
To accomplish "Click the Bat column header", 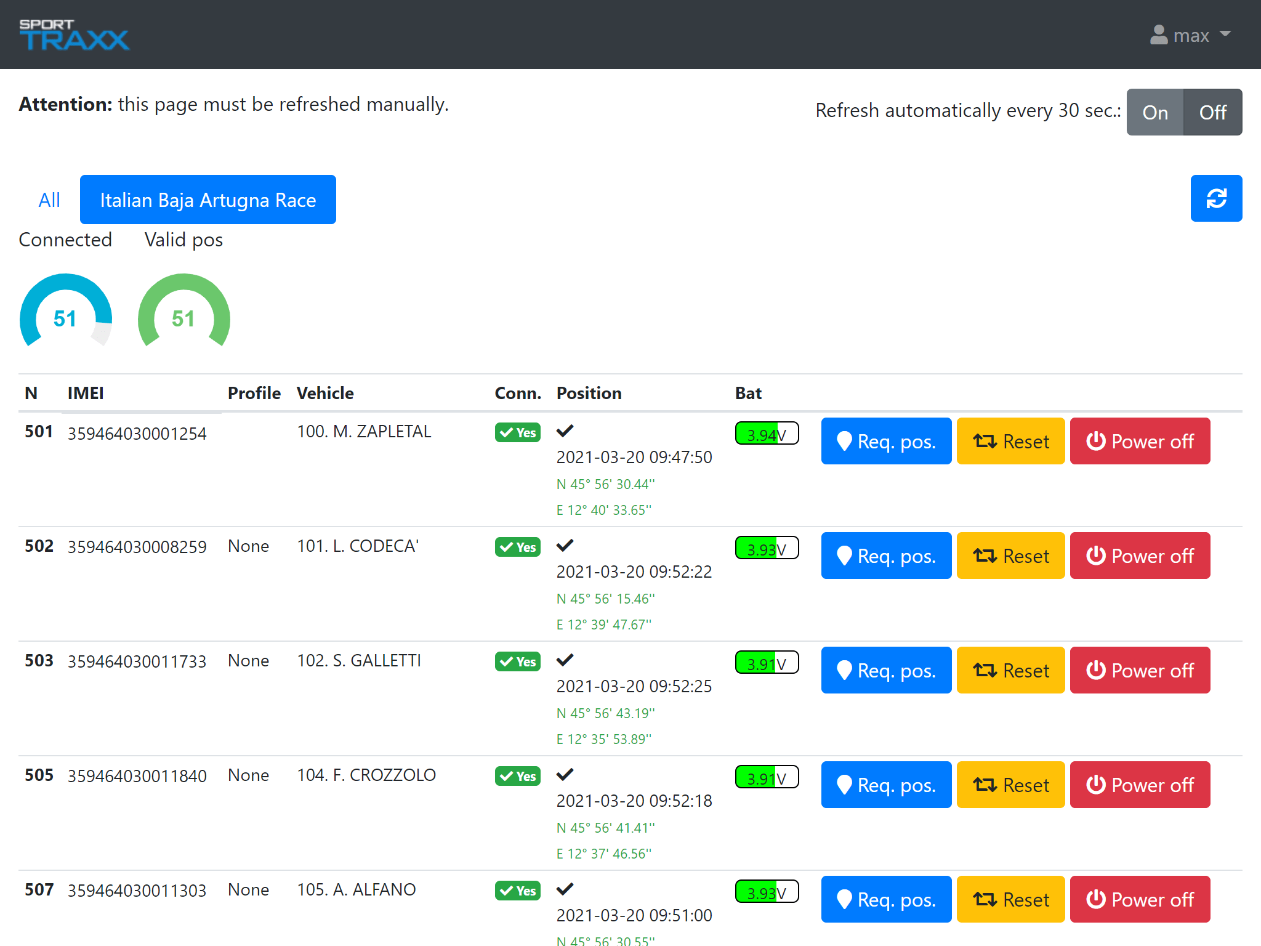I will coord(748,393).
